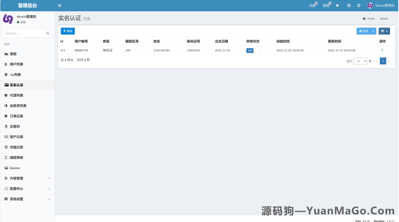Open vip列表 in sidebar
The height and width of the screenshot is (222, 399).
click(27, 75)
